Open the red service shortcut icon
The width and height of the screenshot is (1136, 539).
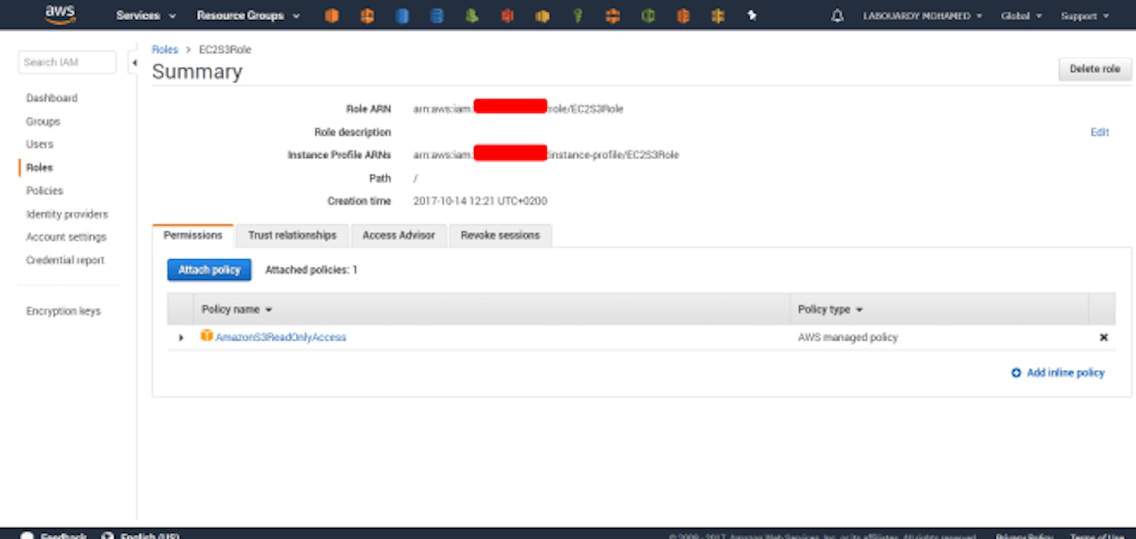pos(507,16)
